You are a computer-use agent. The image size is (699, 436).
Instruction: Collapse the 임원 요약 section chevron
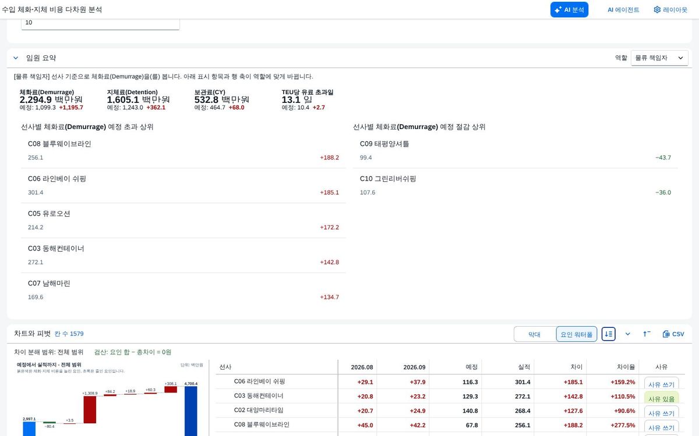16,58
